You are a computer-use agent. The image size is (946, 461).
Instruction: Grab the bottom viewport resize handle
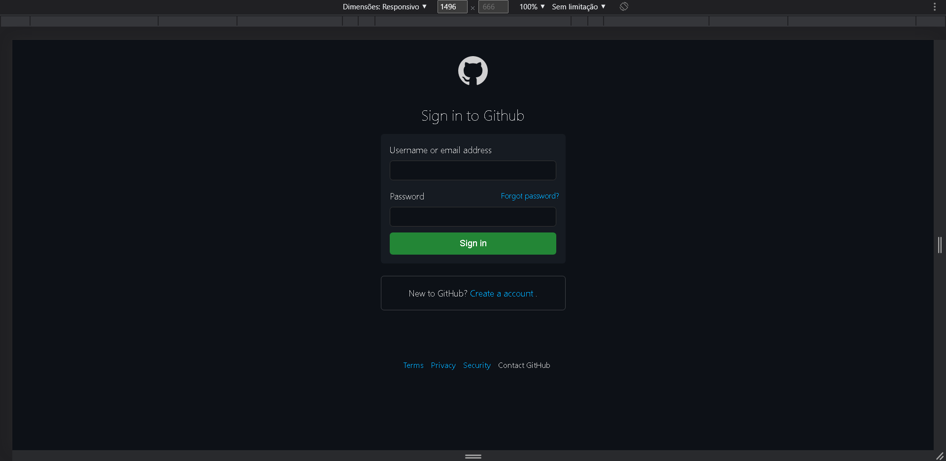tap(473, 456)
